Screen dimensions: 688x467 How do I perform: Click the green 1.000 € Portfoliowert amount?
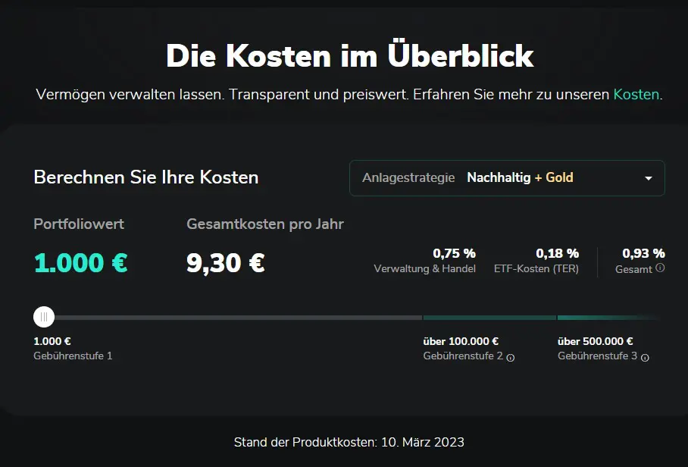[81, 263]
